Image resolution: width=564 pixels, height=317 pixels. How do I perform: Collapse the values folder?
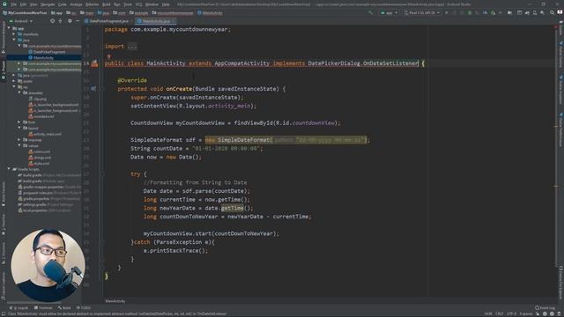pyautogui.click(x=19, y=145)
